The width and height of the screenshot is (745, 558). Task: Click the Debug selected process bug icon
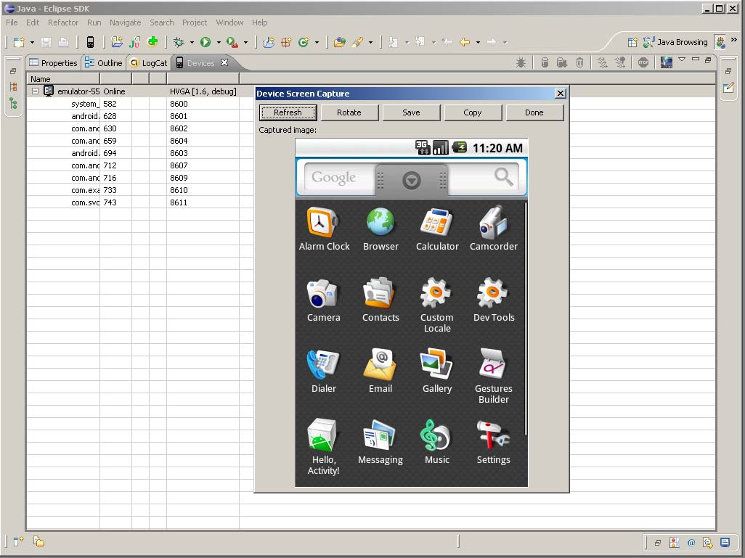(521, 62)
